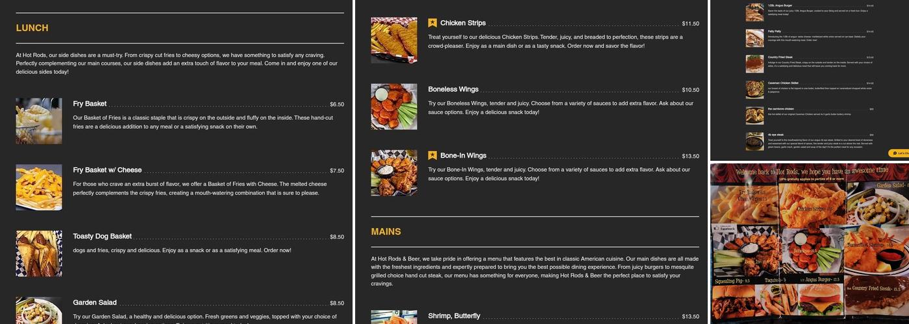Open the Fry Basket photo

(39, 121)
